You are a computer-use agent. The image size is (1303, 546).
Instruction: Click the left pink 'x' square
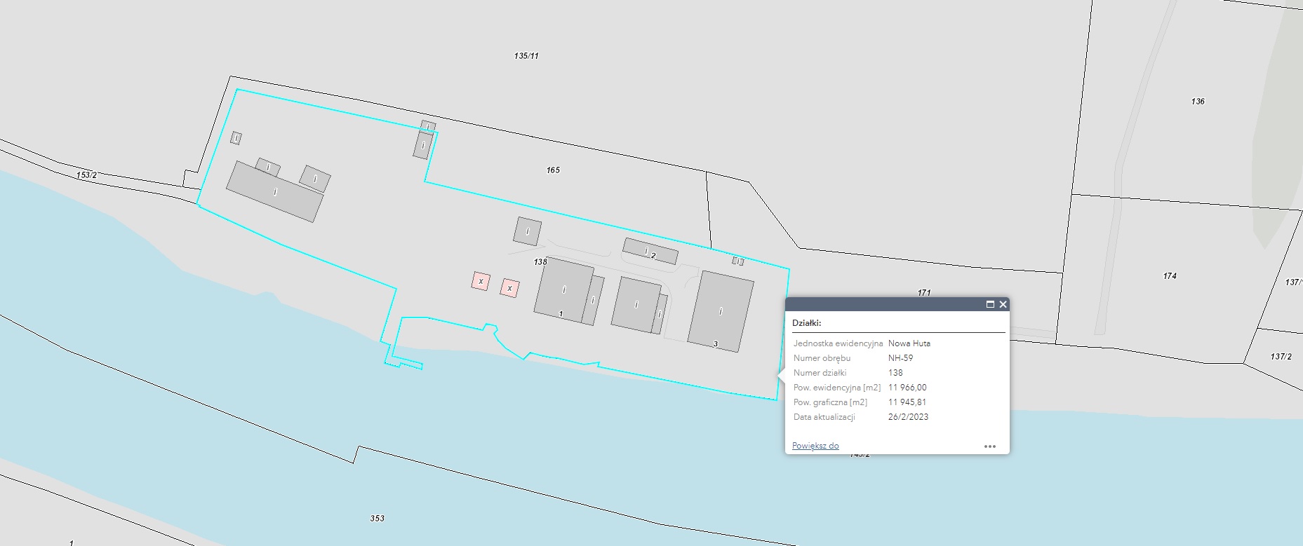tap(481, 282)
